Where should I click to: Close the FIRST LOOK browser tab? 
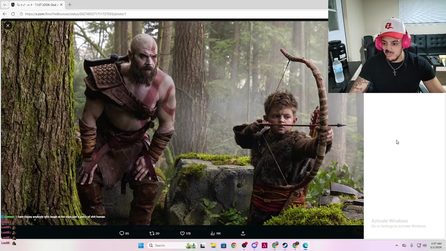pos(61,5)
